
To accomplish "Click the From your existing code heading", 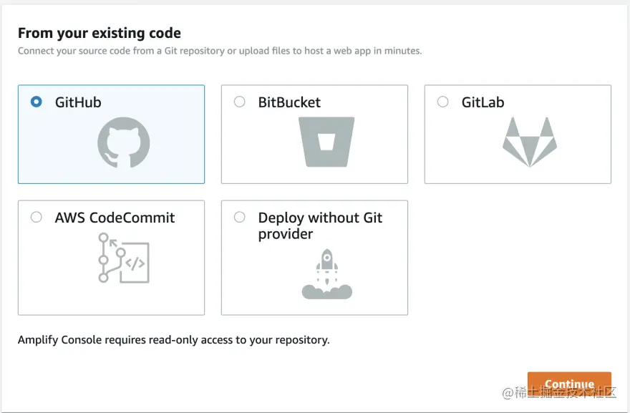I will (x=99, y=33).
